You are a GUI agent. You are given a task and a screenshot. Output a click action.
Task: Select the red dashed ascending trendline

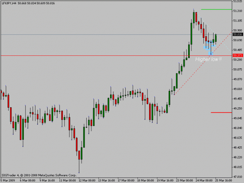click(x=203, y=63)
